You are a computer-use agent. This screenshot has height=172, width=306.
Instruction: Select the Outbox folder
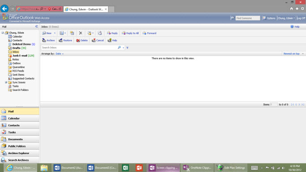click(14, 63)
